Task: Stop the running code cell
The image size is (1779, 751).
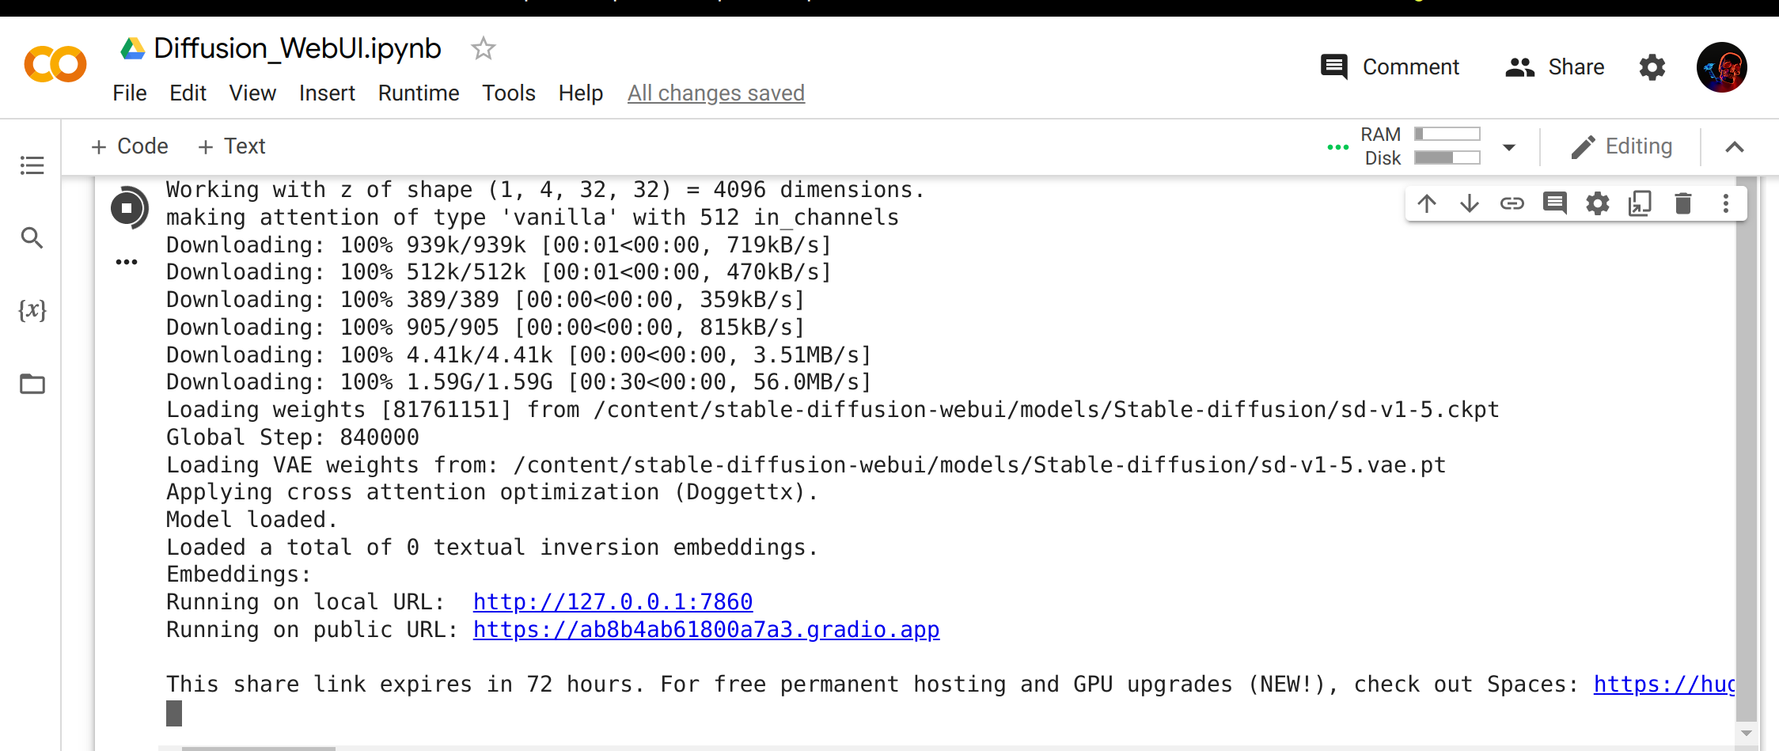Action: 129,208
